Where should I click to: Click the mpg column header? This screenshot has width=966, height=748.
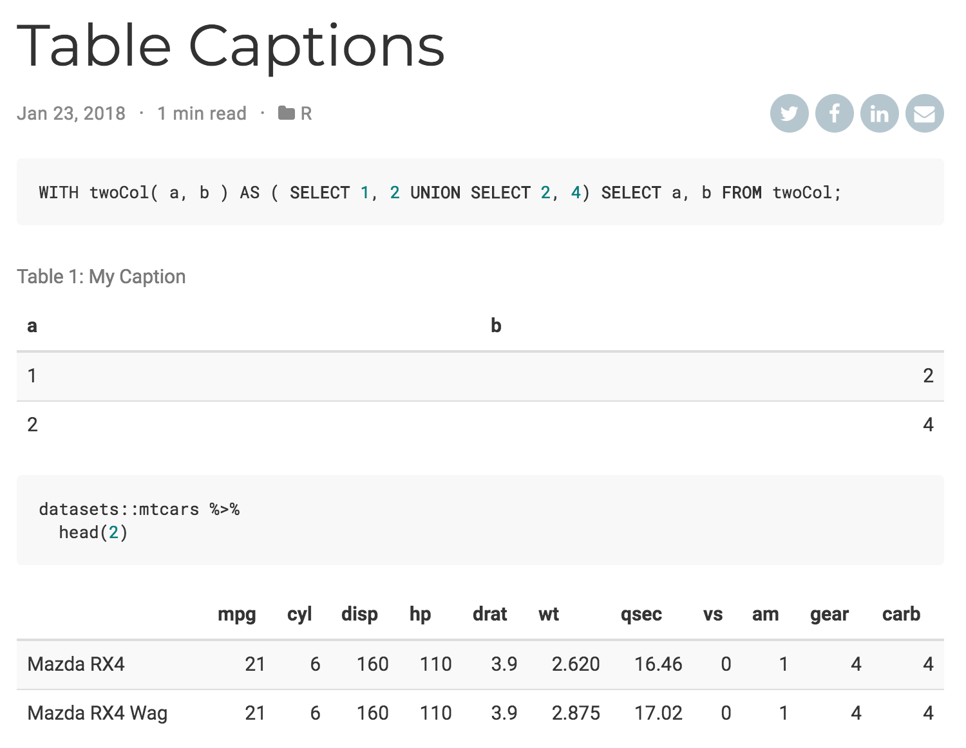[236, 615]
